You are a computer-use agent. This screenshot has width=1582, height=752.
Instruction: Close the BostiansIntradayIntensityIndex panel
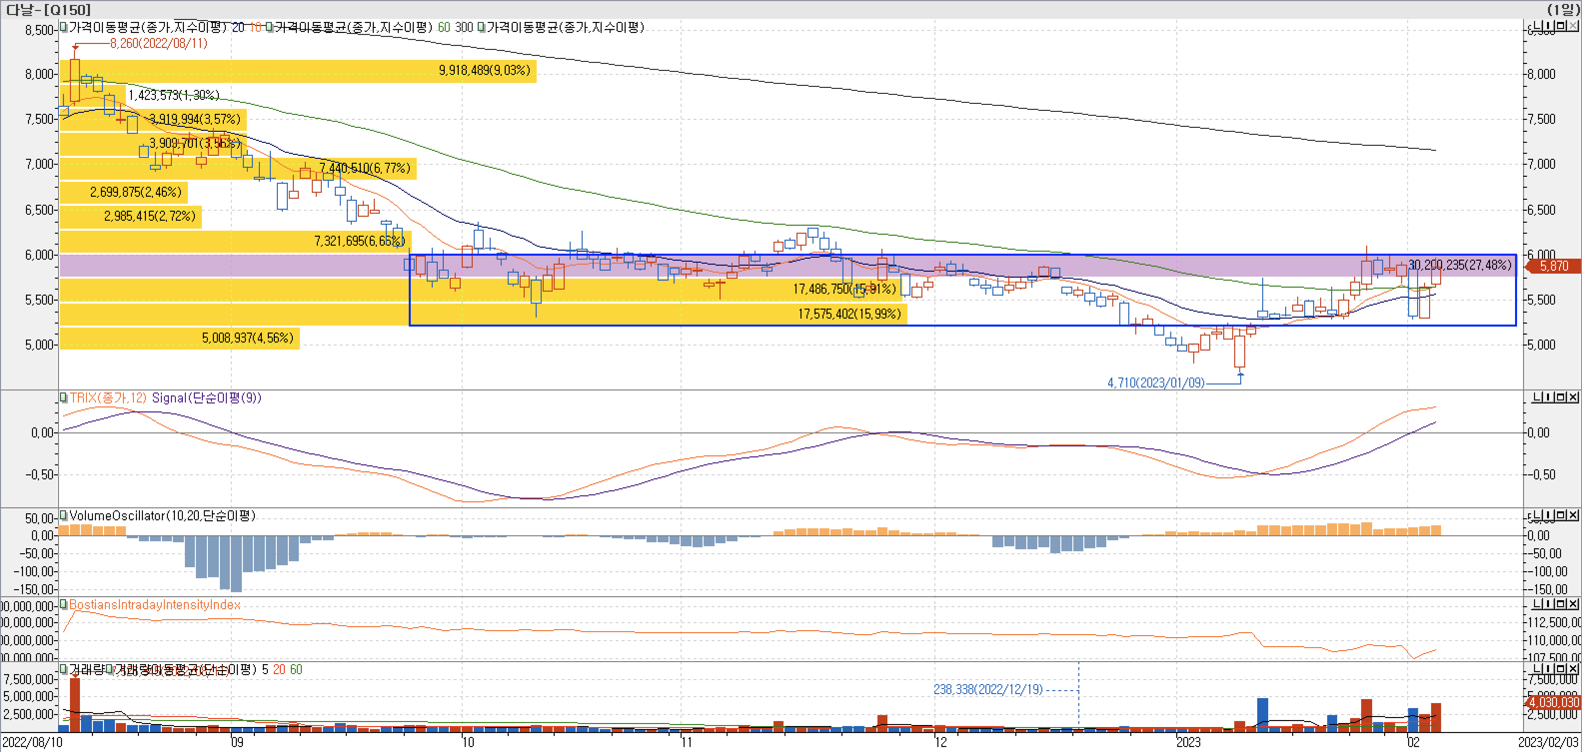point(1574,604)
